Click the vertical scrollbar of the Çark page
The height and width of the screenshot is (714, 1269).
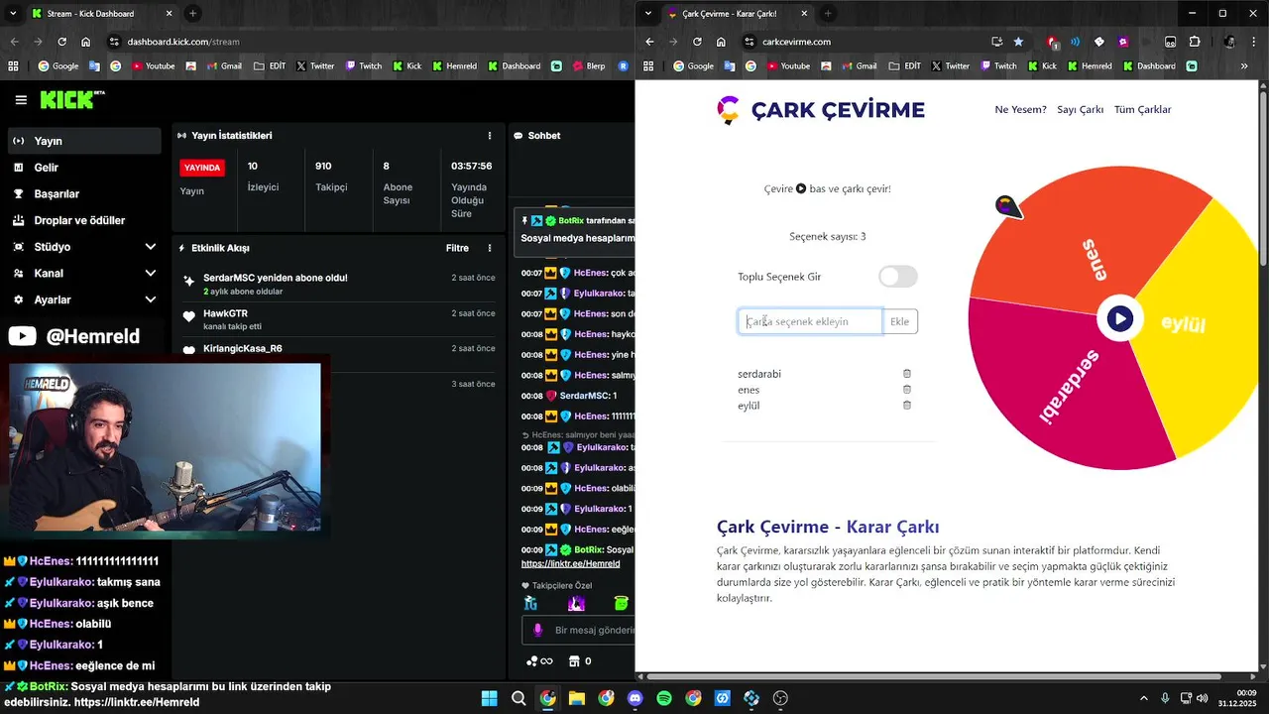(x=1263, y=178)
